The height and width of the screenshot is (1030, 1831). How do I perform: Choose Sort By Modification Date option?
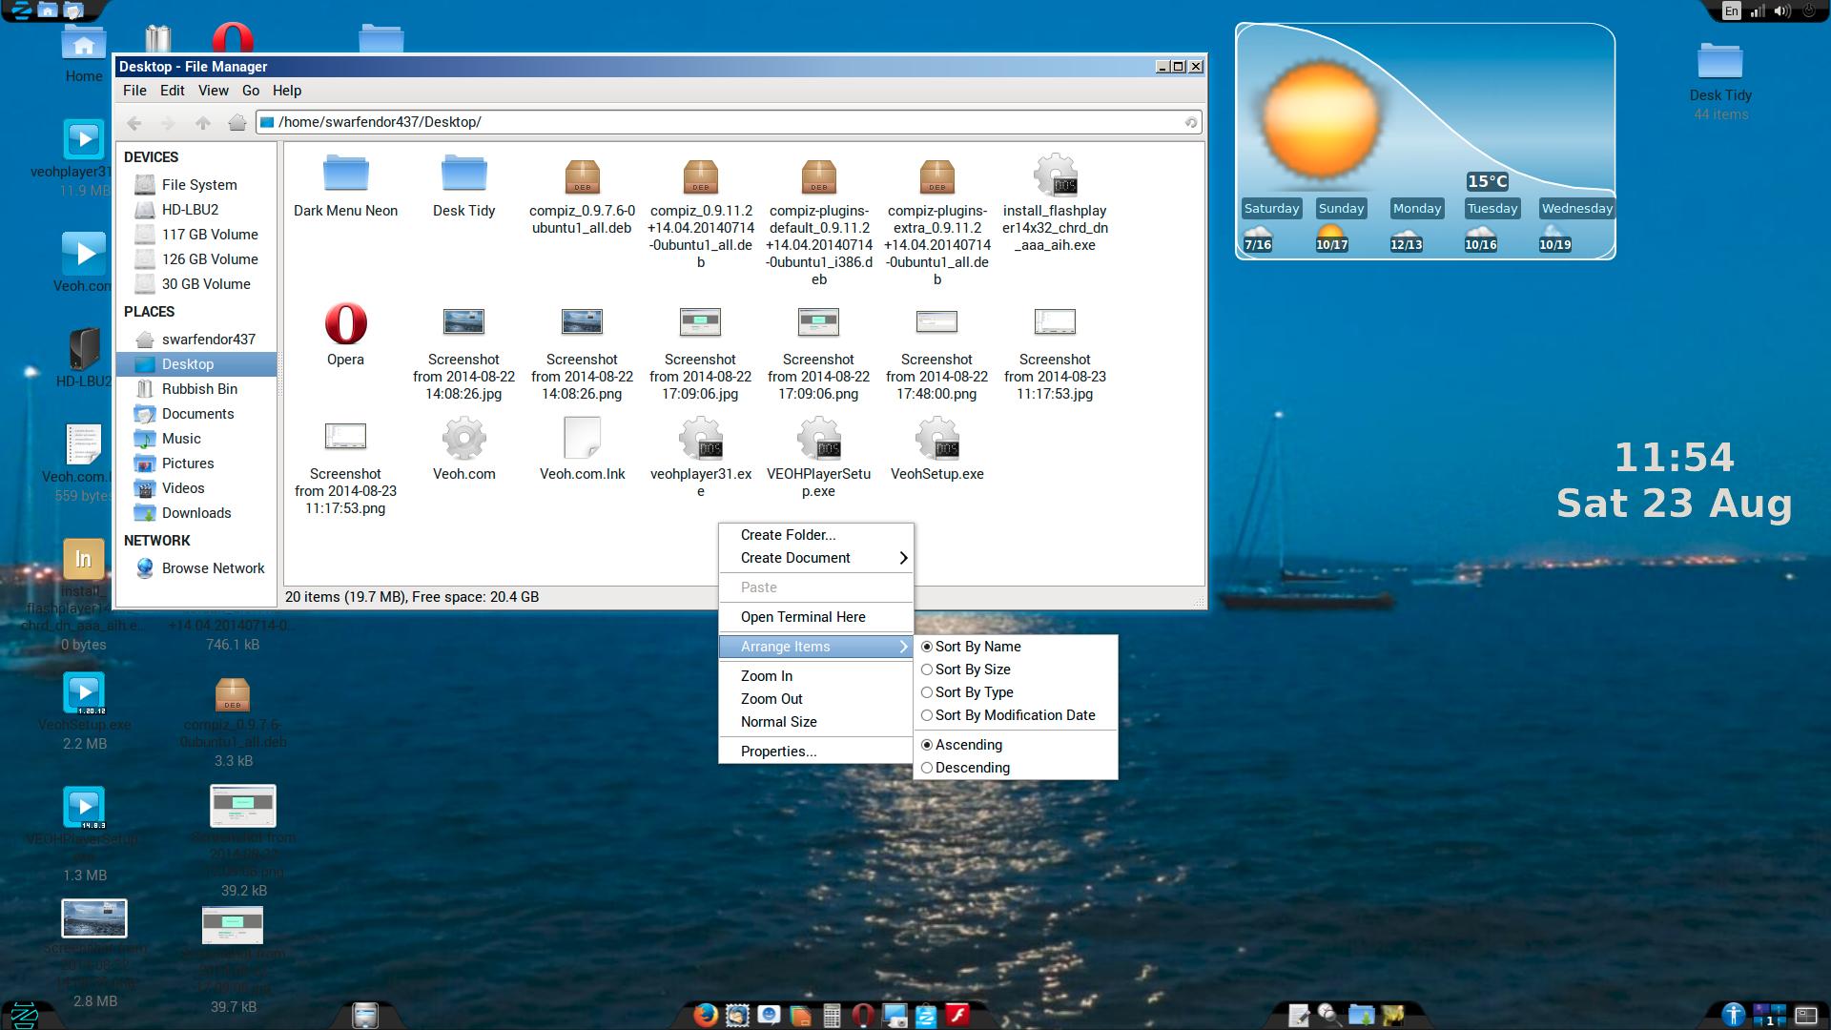1014,715
